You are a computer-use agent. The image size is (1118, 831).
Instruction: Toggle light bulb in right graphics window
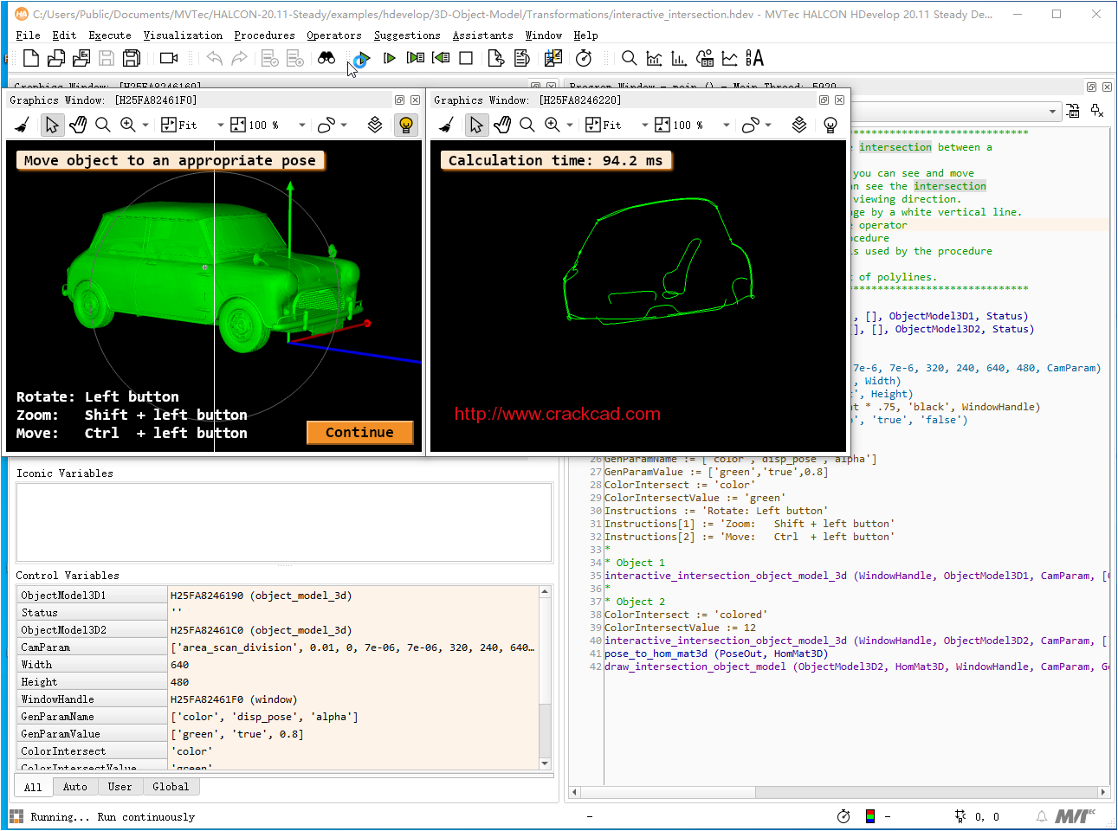point(830,125)
